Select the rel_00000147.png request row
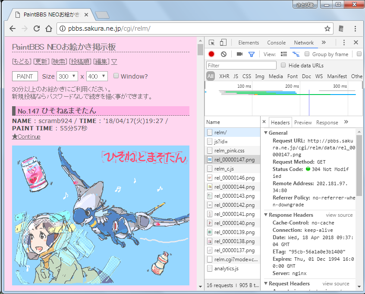Screen dimensions: 365x294 pyautogui.click(x=232, y=160)
